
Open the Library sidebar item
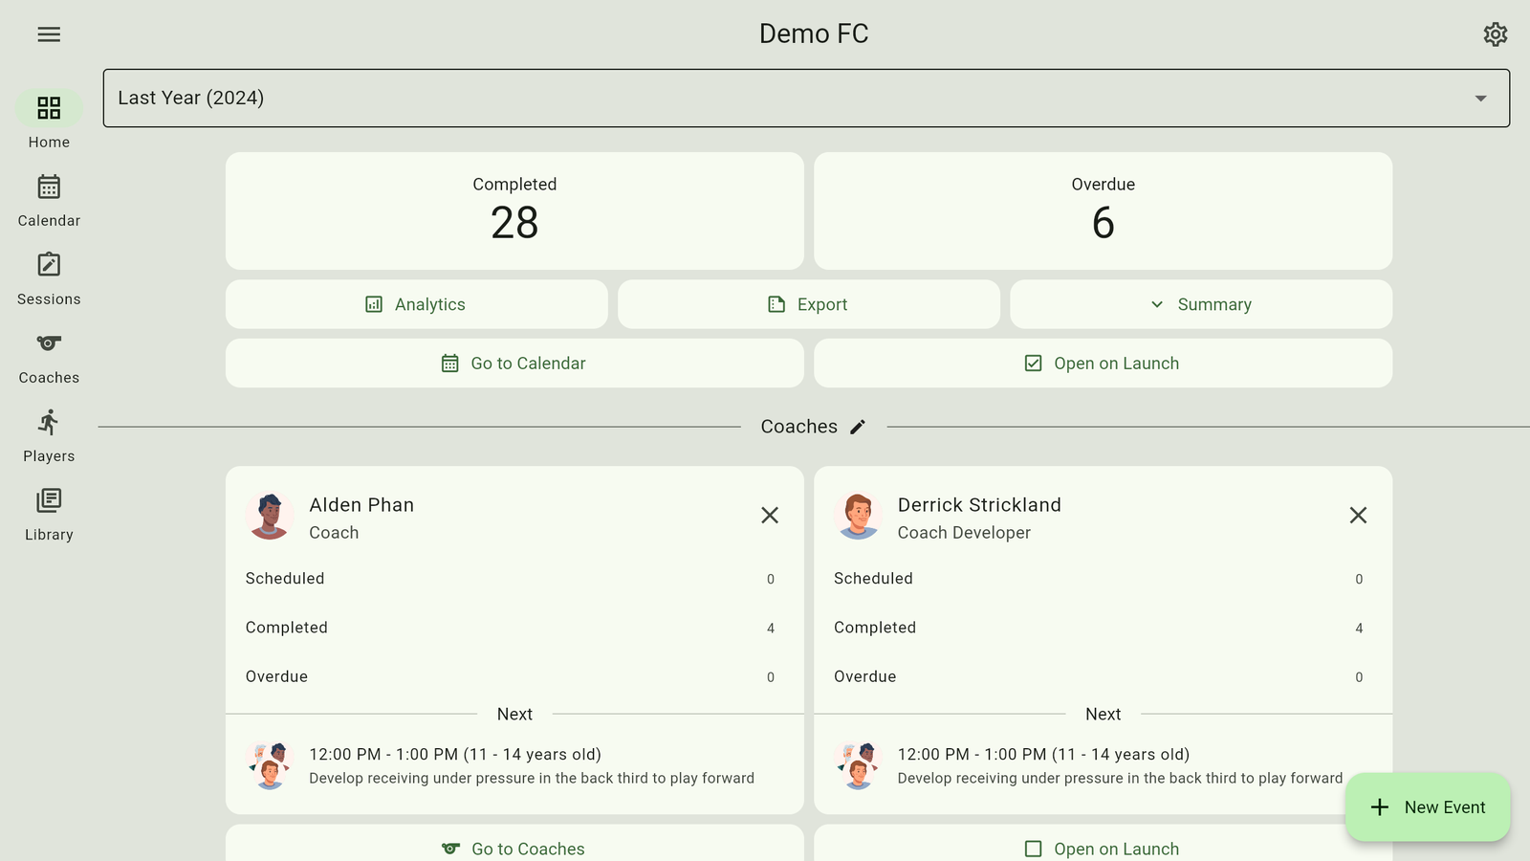[49, 514]
